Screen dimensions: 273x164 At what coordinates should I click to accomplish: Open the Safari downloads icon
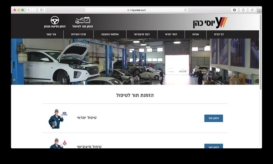point(234,10)
